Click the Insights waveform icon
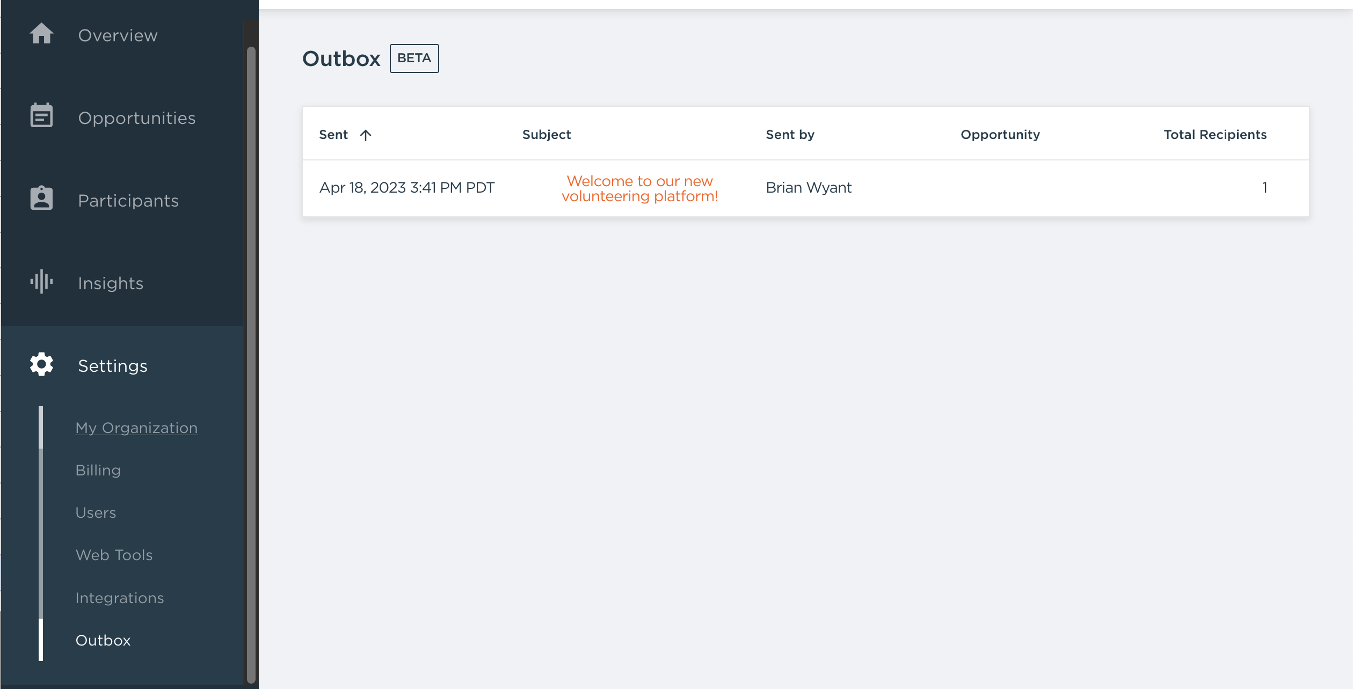The height and width of the screenshot is (689, 1353). tap(41, 281)
